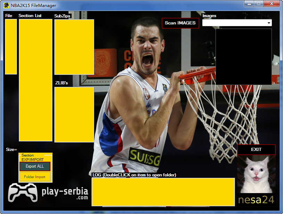The height and width of the screenshot is (214, 283).
Task: Click the nesa24 logo
Action: tap(256, 200)
